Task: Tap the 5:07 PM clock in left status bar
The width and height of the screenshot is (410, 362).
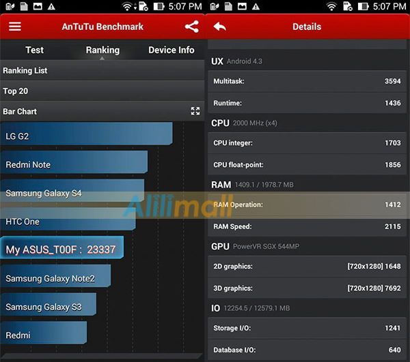Action: (x=185, y=7)
